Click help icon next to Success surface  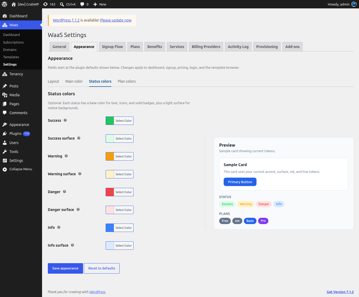click(79, 138)
